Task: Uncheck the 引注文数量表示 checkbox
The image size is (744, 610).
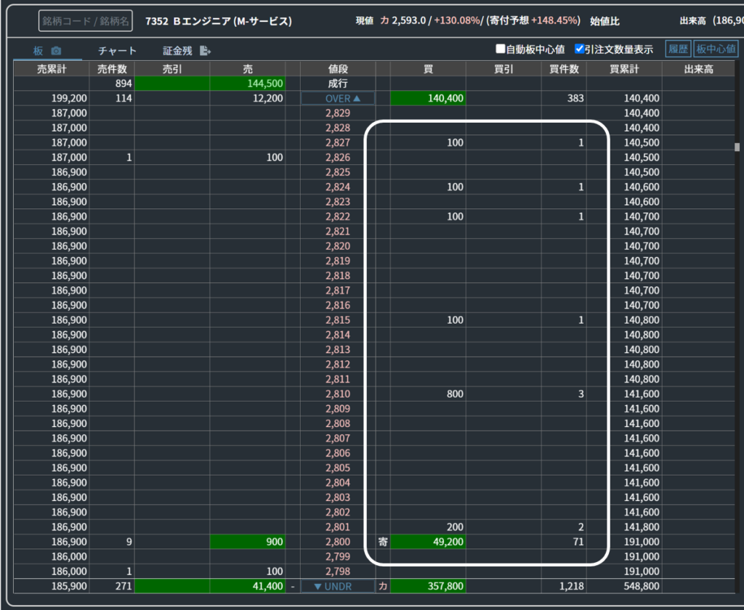Action: 579,49
